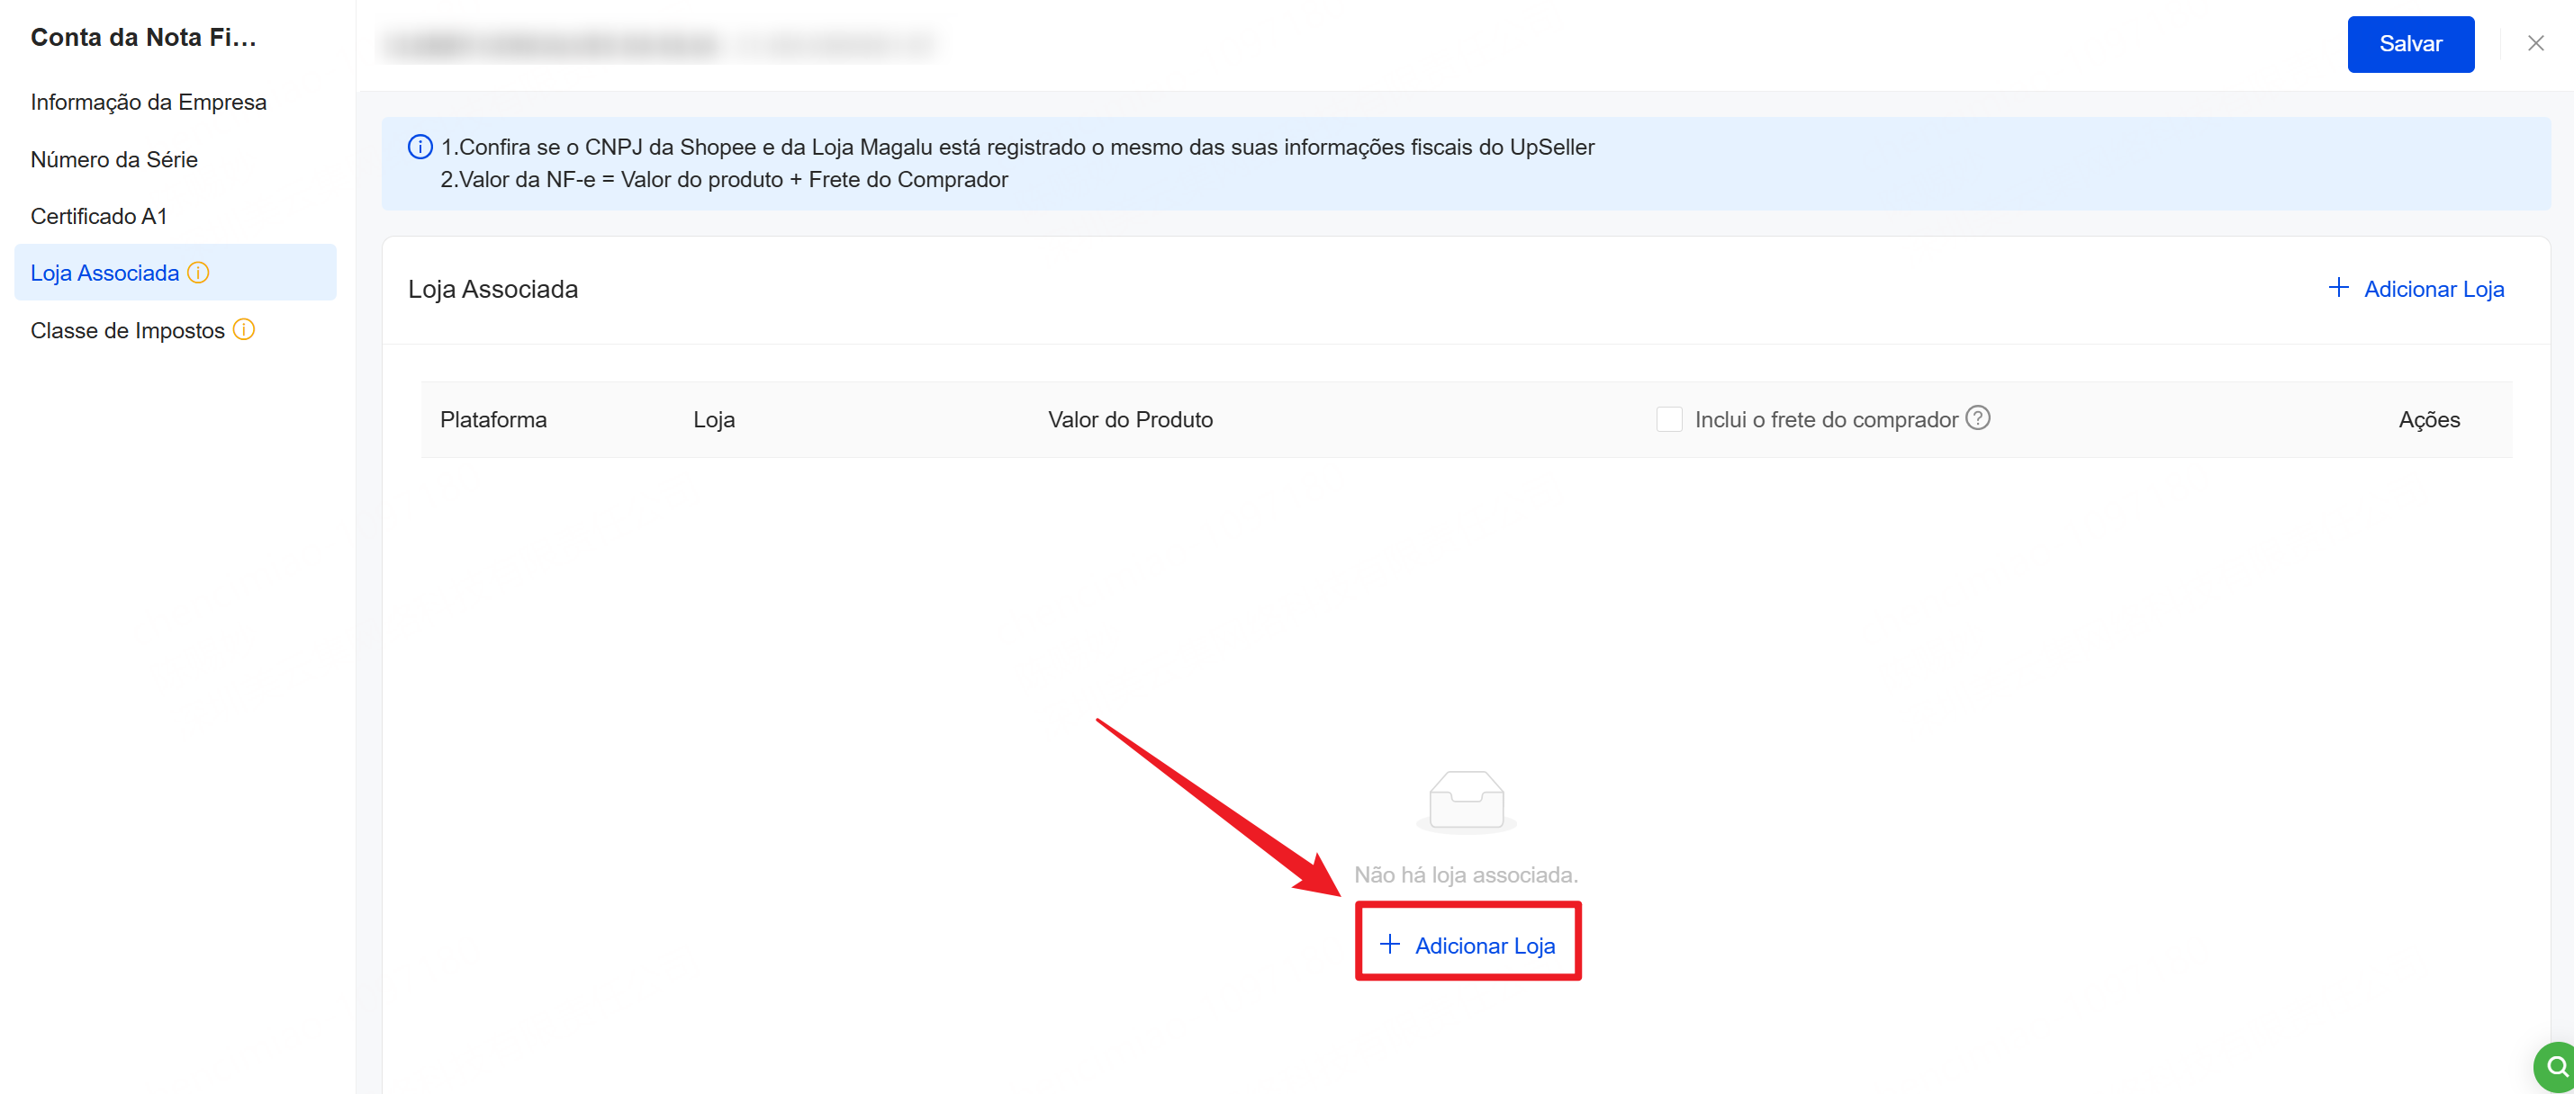Screen dimensions: 2574x1094
Task: Click the Loja Associada warning info icon
Action: (199, 273)
